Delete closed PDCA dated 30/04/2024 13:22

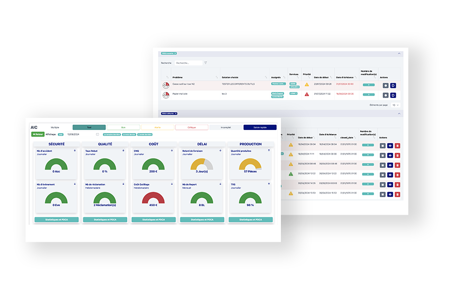tap(397, 175)
